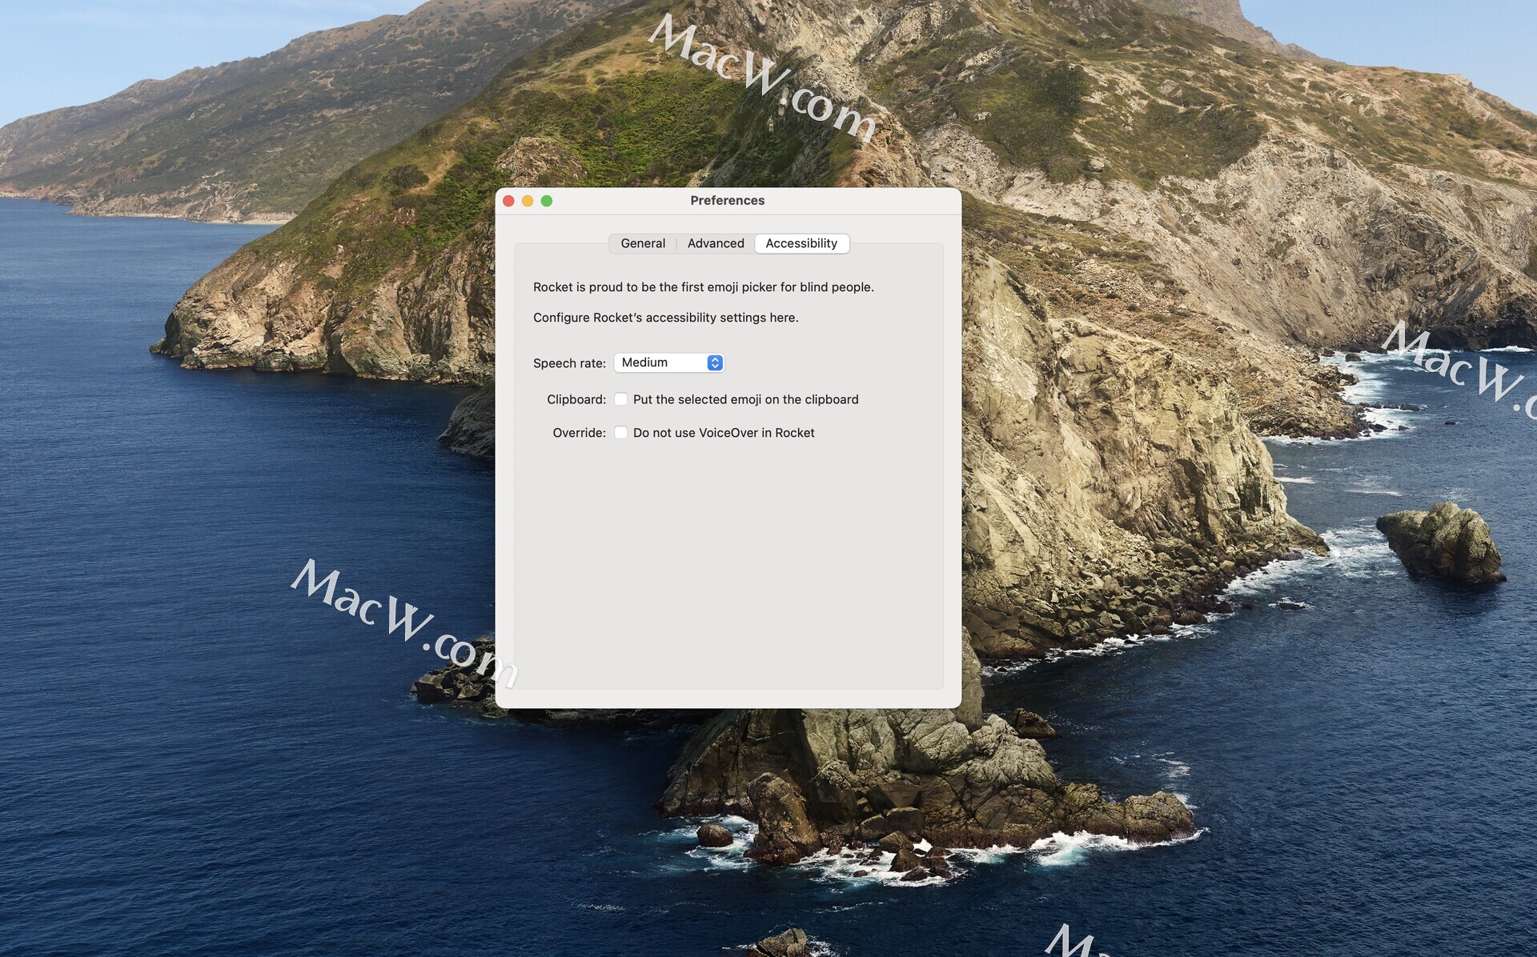Click the 'Rocket is proud' description text
The width and height of the screenshot is (1537, 957).
[x=703, y=287]
